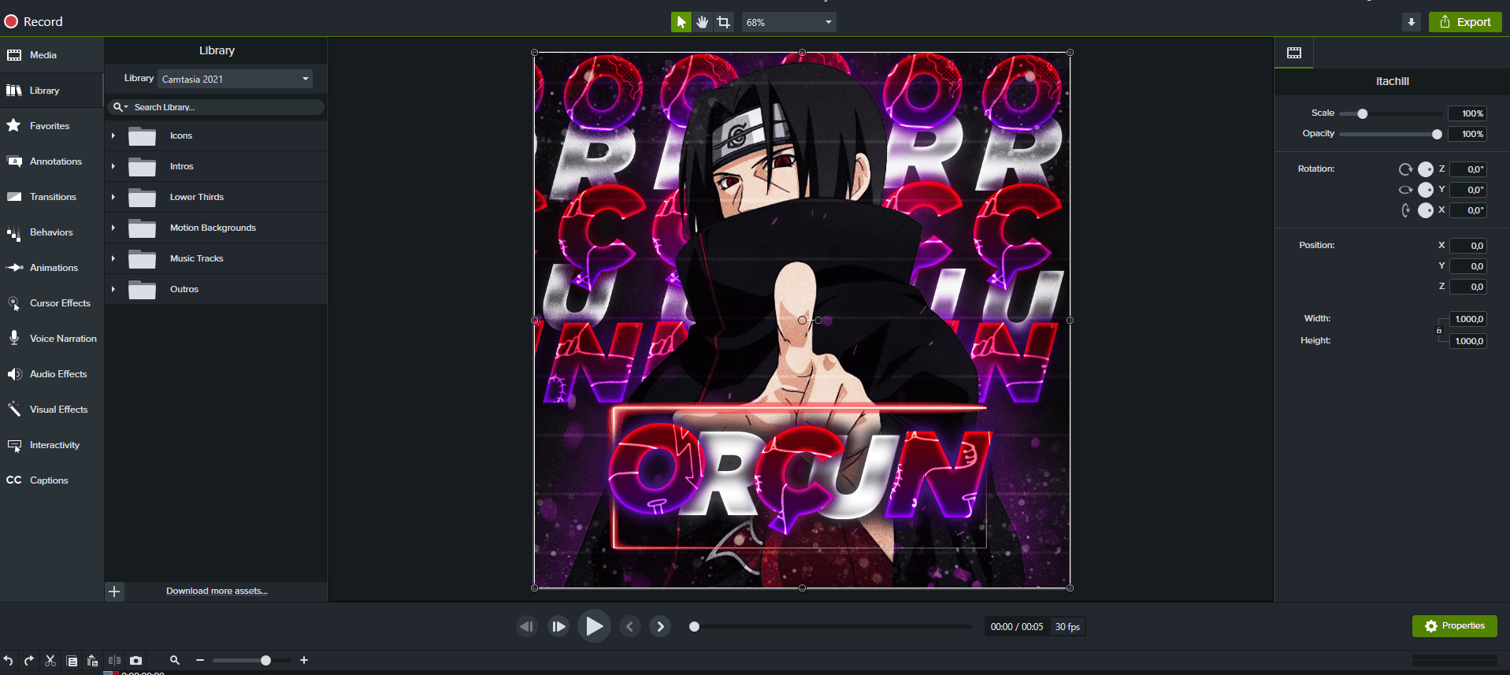Select the Outros folder row
The height and width of the screenshot is (675, 1510).
coord(217,290)
